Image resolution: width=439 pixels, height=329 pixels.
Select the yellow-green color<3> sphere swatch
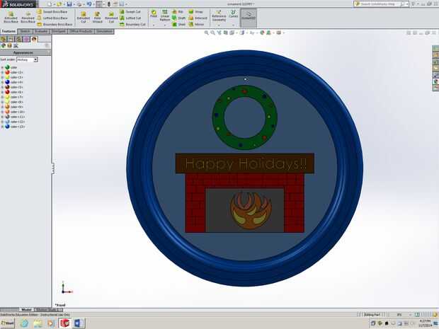click(x=8, y=77)
